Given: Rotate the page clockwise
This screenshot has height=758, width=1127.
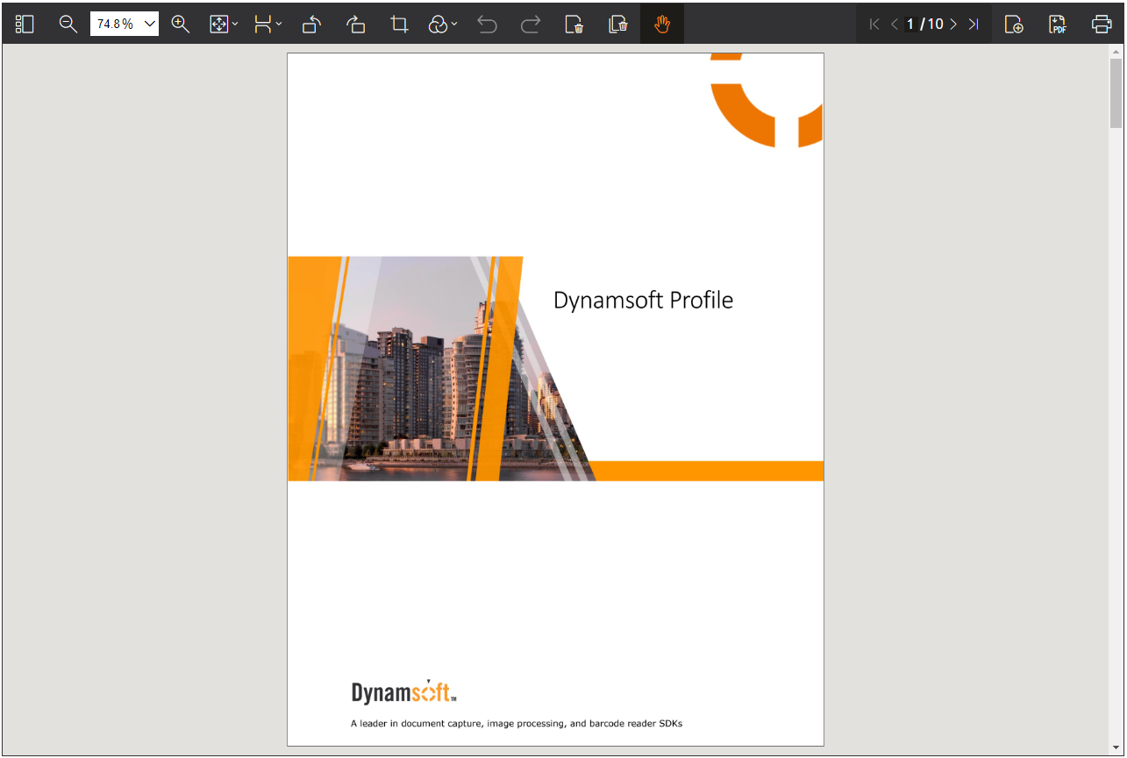Looking at the screenshot, I should (x=355, y=25).
